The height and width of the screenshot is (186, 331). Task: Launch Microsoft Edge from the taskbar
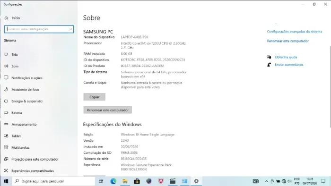click(113, 181)
